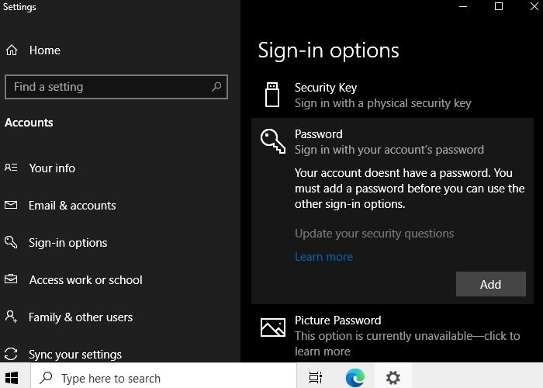The image size is (543, 388).
Task: Click the Family & other users icon
Action: pos(11,317)
